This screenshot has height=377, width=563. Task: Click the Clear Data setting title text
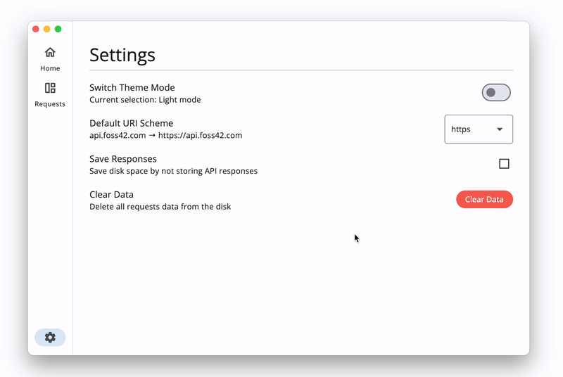point(111,195)
